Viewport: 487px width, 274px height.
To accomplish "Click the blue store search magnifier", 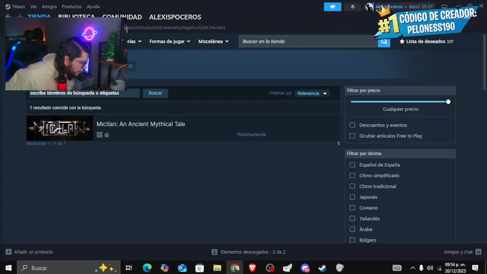I will pyautogui.click(x=384, y=41).
